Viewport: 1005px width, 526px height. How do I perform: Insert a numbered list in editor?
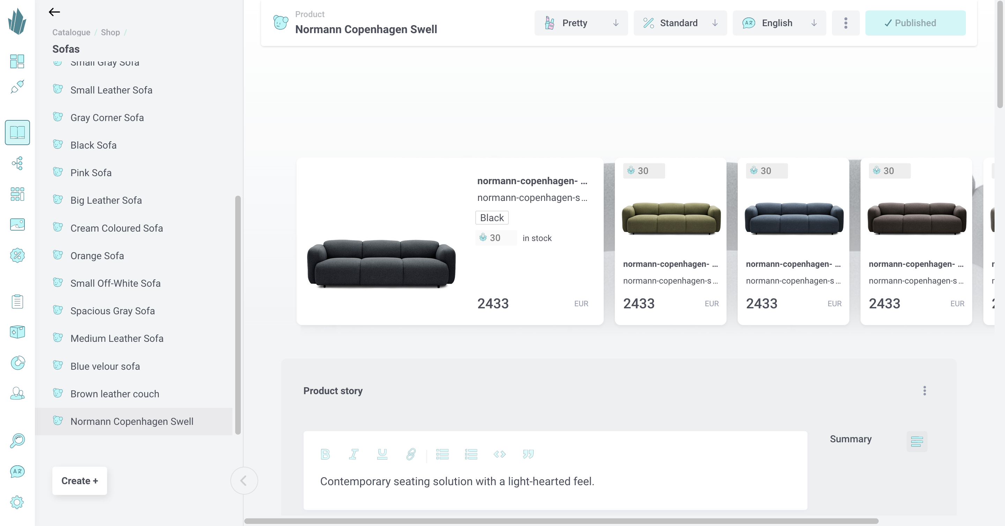(x=471, y=454)
